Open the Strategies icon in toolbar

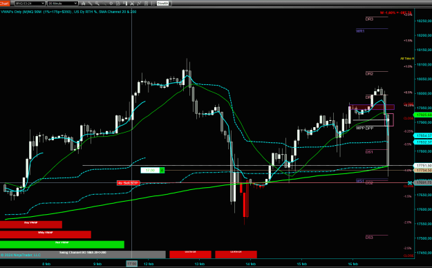tap(146, 3)
